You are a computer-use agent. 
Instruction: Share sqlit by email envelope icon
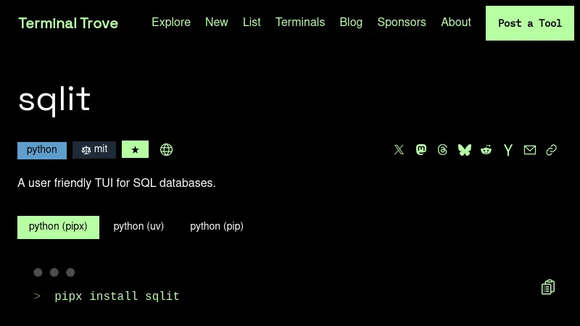(x=530, y=150)
